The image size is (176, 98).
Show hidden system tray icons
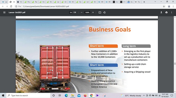click(x=144, y=95)
